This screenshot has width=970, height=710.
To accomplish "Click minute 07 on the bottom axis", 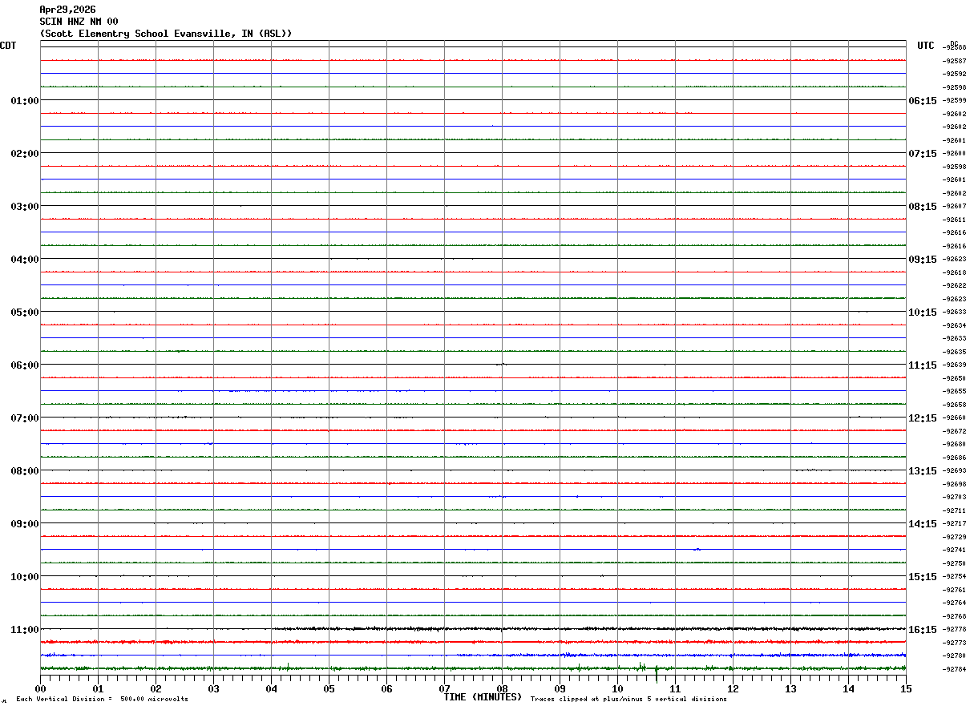I will click(444, 688).
